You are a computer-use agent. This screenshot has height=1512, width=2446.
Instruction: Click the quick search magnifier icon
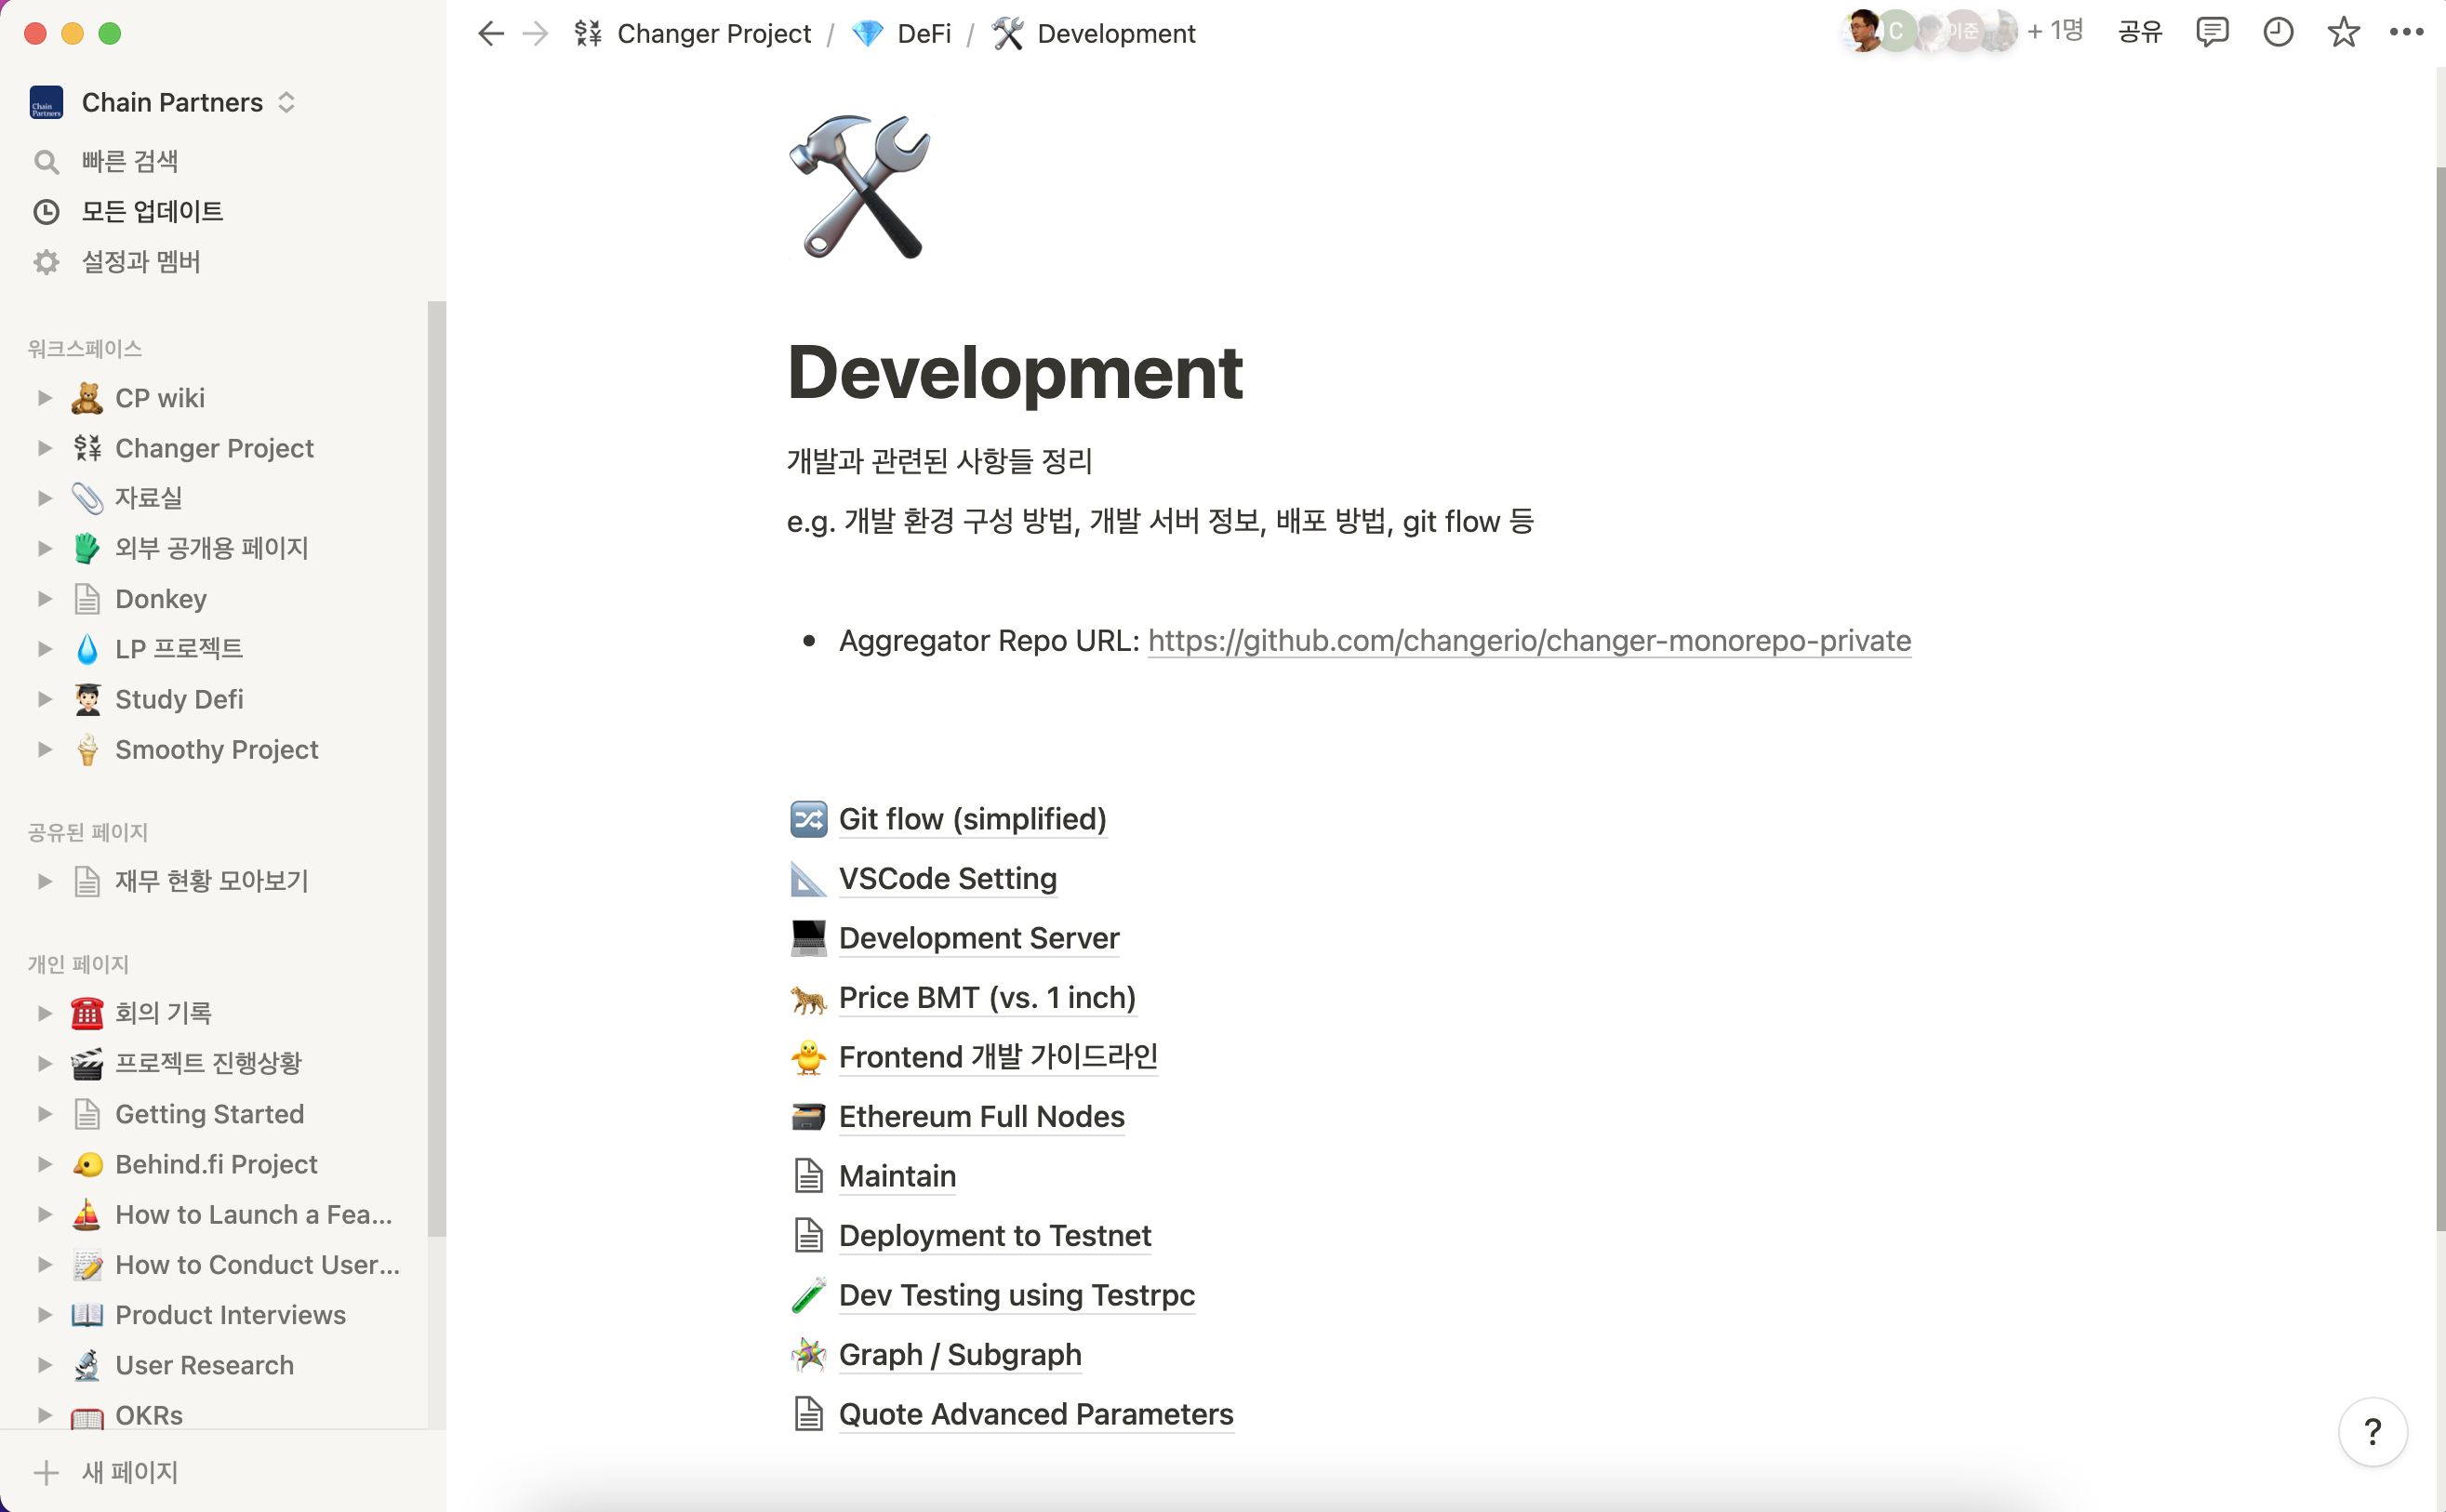(x=46, y=162)
